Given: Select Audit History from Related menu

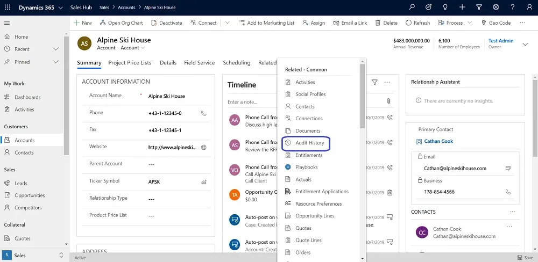Looking at the screenshot, I should coord(306,143).
